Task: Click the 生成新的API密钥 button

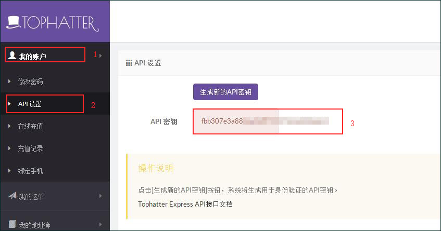Action: (225, 92)
